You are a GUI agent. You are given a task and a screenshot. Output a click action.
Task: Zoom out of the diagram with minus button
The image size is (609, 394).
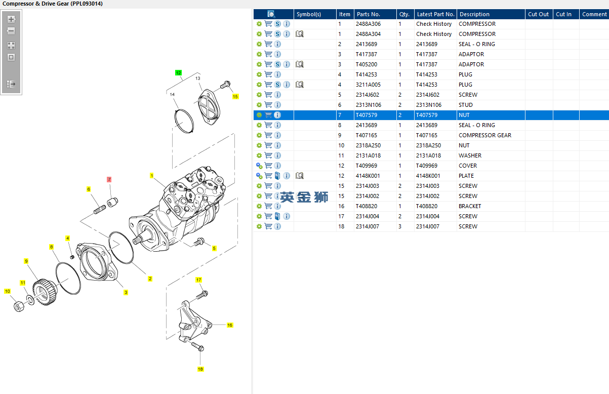pyautogui.click(x=11, y=31)
